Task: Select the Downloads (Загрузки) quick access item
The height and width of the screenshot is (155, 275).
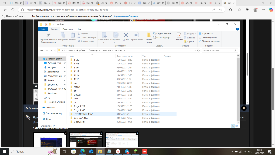Action: [52, 67]
